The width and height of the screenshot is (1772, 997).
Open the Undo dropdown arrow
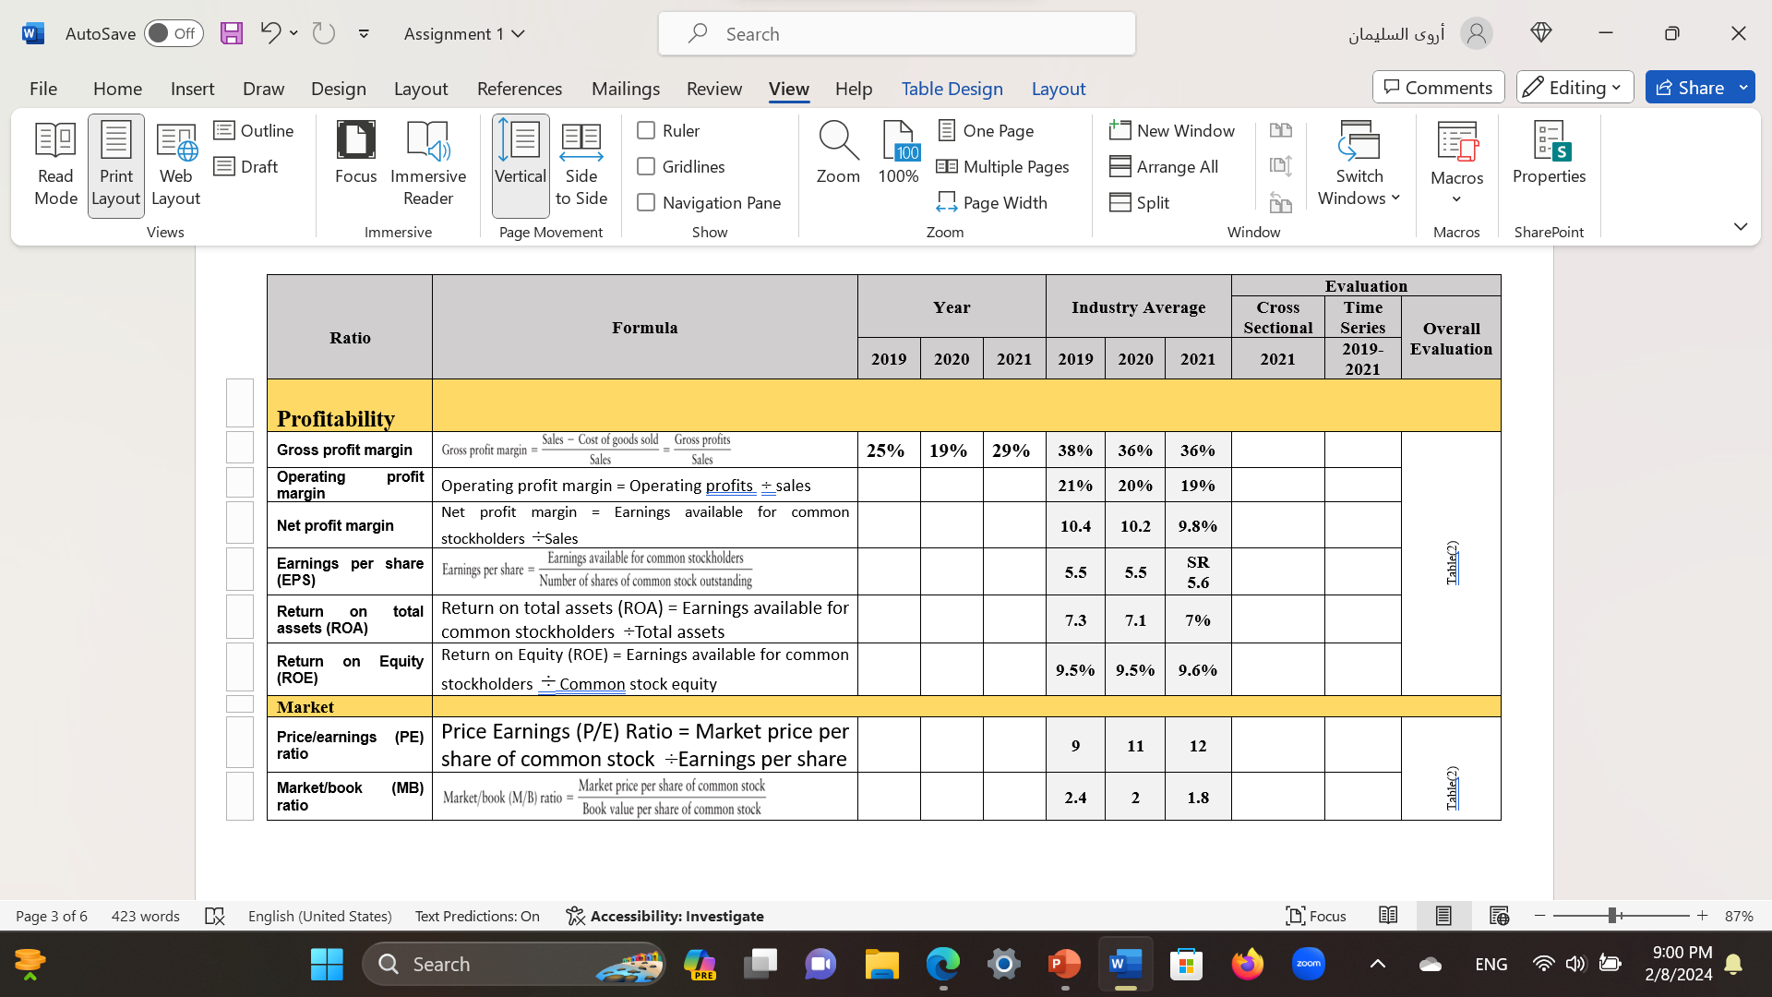[293, 33]
